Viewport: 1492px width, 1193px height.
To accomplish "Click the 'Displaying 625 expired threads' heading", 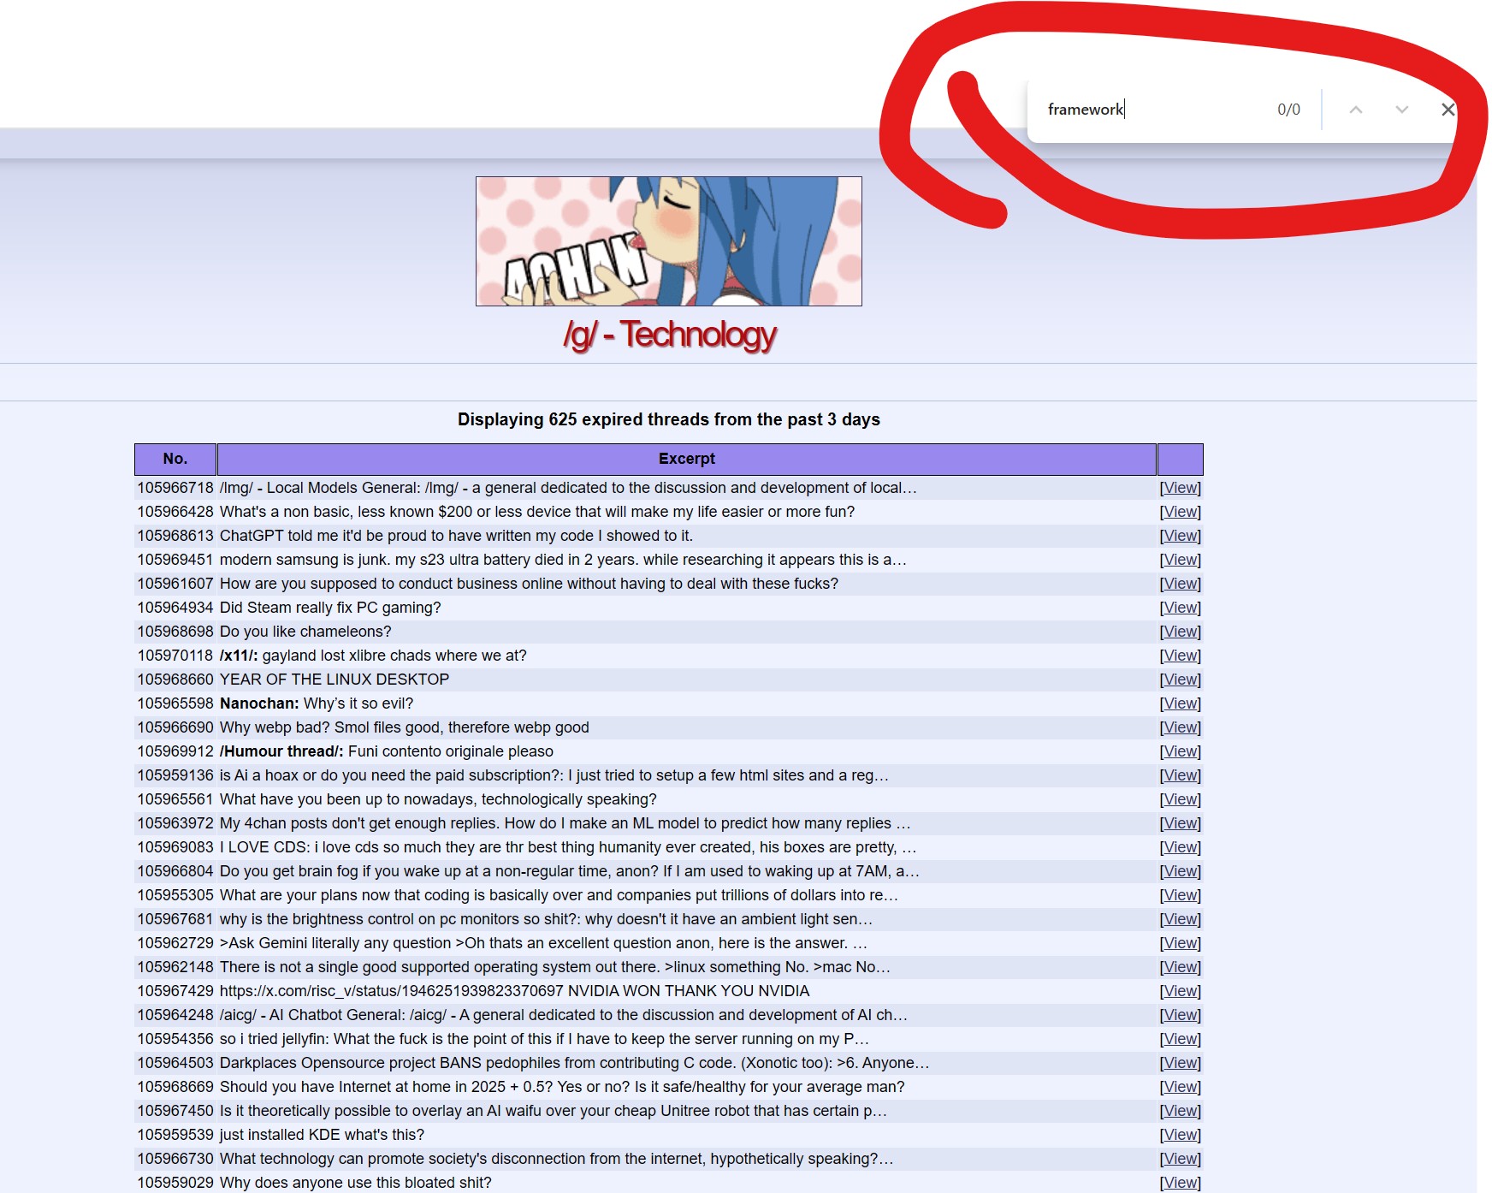I will click(x=669, y=419).
